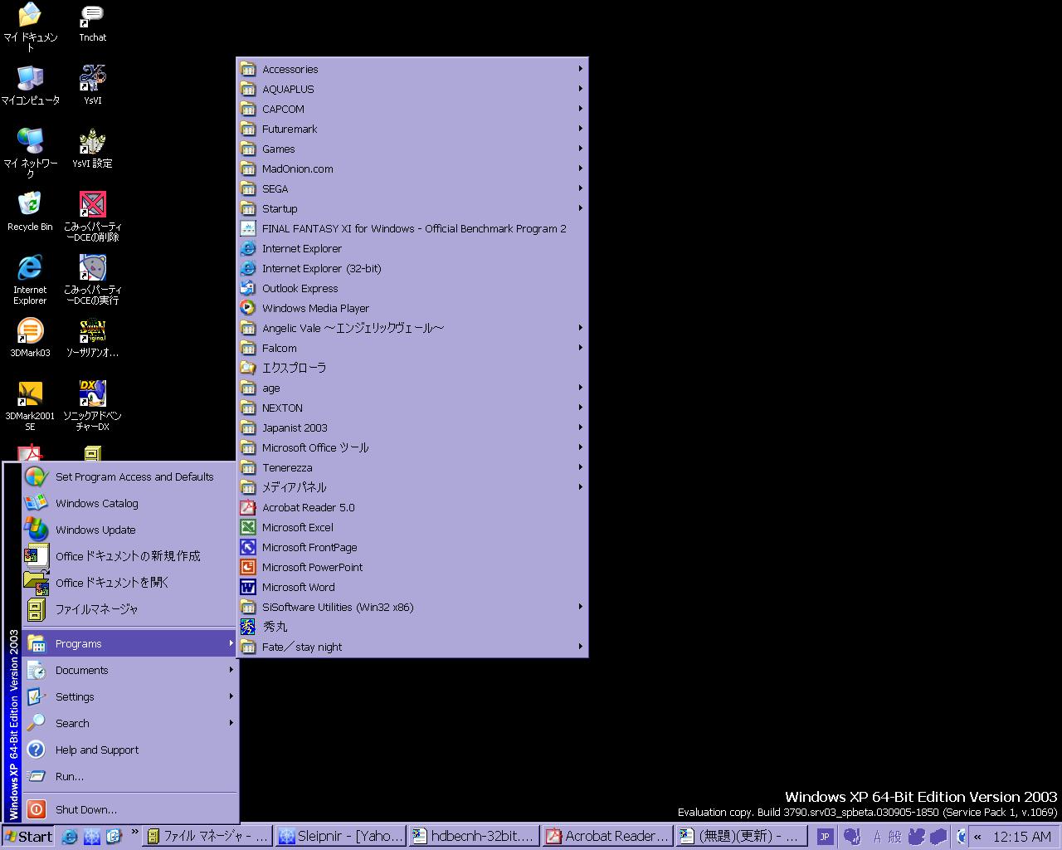Expand the MadOnion.com folder submenu
Image resolution: width=1062 pixels, height=850 pixels.
click(412, 169)
